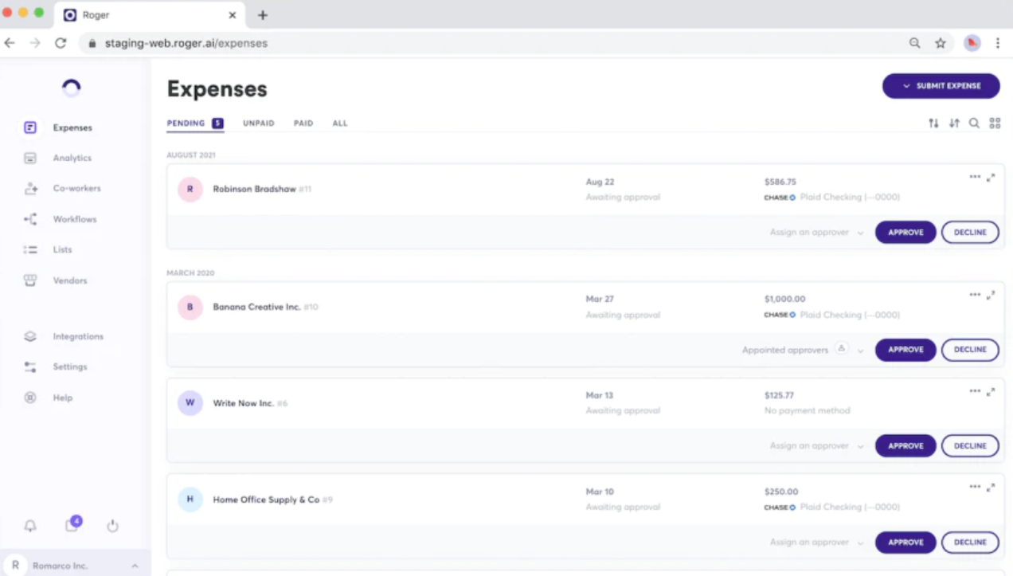The height and width of the screenshot is (576, 1013).
Task: Open three-dot menu for Banana Creative Inc.
Action: point(975,295)
